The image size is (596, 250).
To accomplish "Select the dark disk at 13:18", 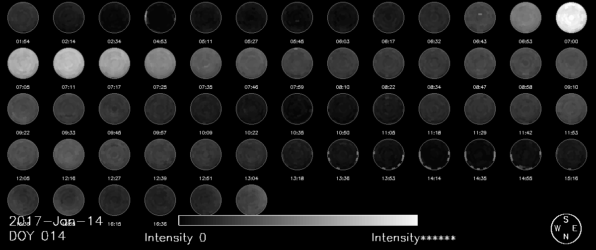I will pyautogui.click(x=297, y=154).
